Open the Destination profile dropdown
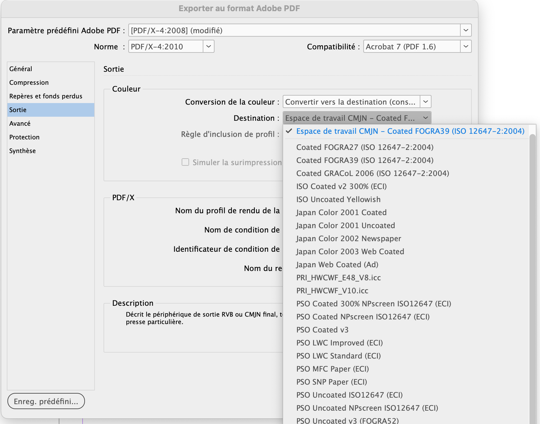Image resolution: width=540 pixels, height=424 pixels. (425, 118)
